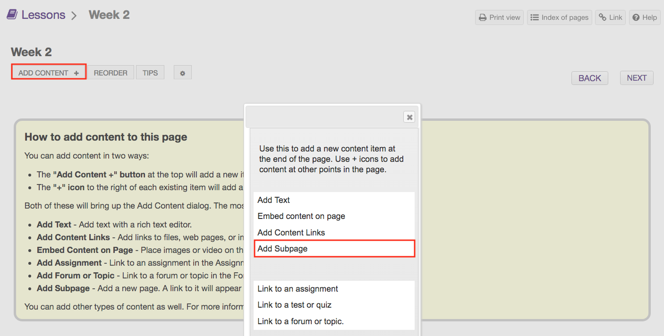Screen dimensions: 664x336
Task: Select Add Content Links
Action: pos(291,233)
